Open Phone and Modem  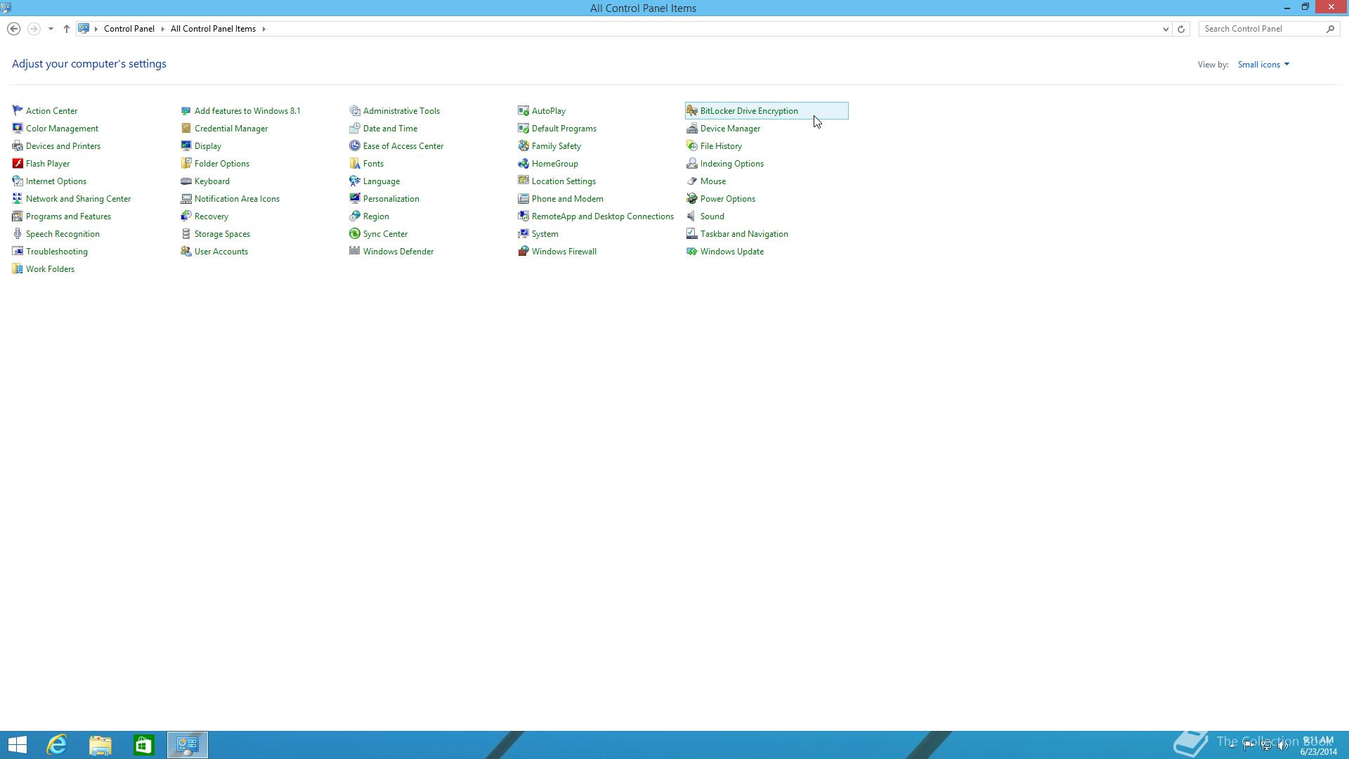(x=567, y=198)
